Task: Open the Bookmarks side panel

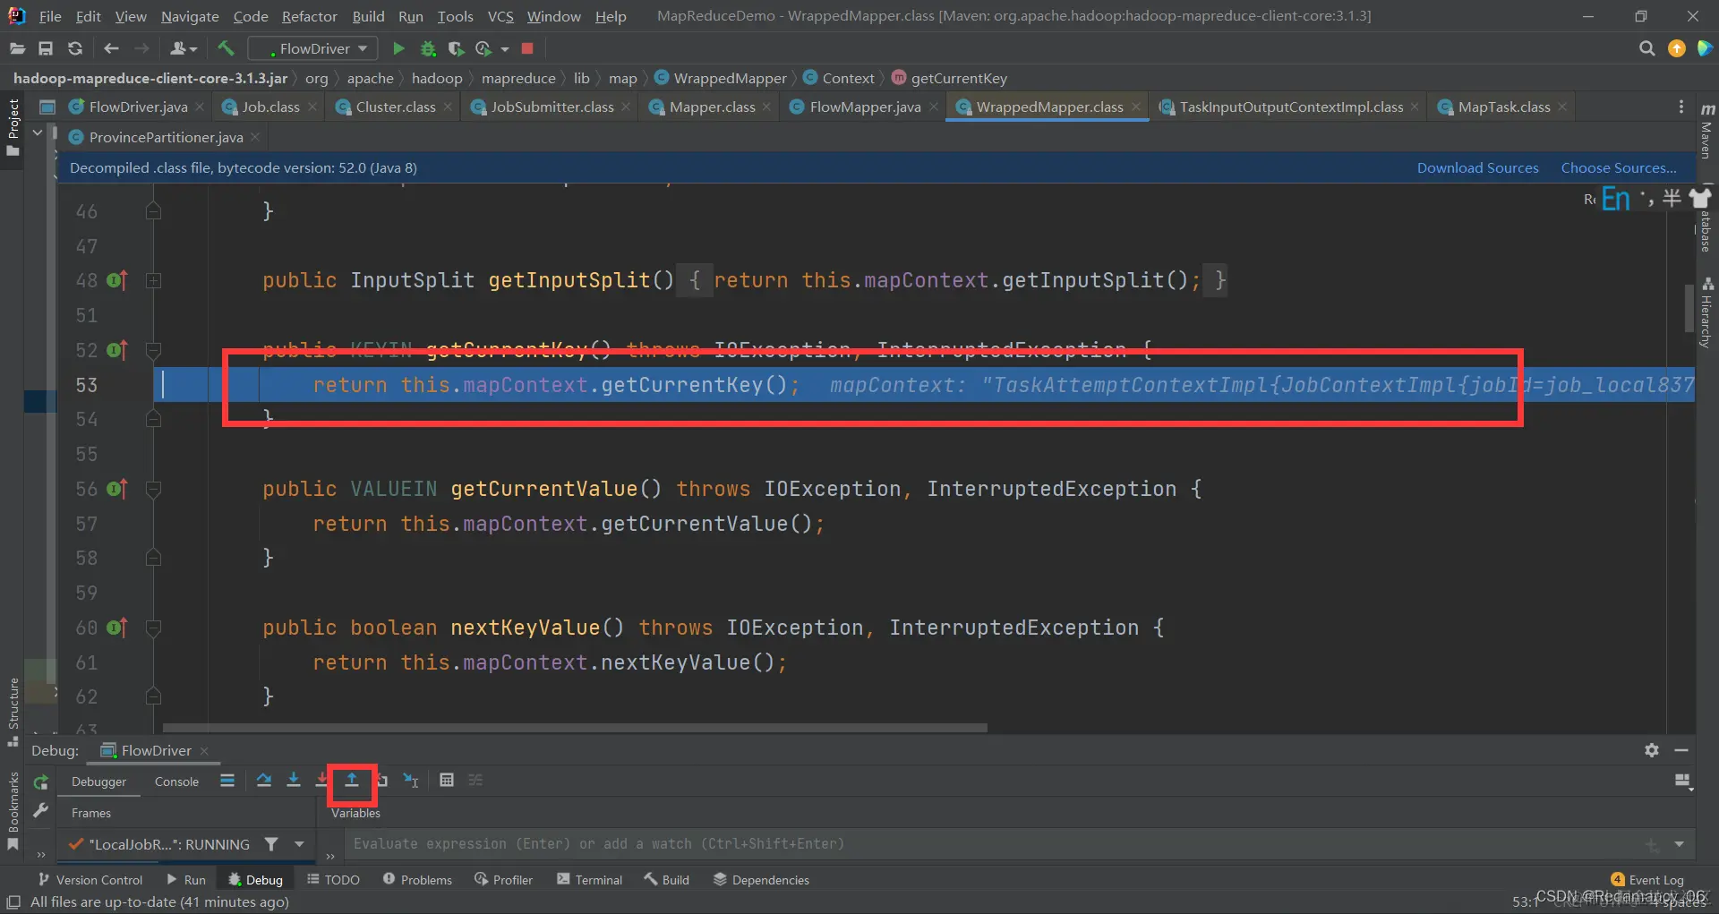Action: click(13, 810)
